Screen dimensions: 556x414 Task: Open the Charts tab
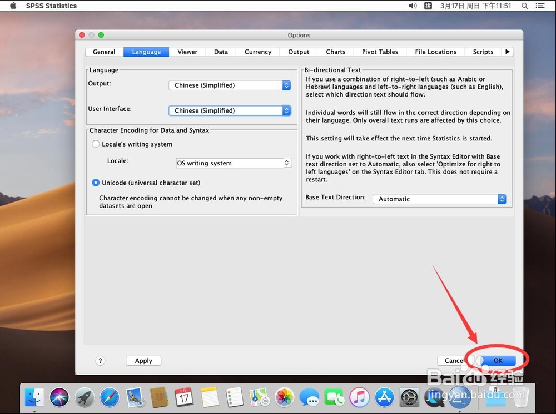click(335, 52)
